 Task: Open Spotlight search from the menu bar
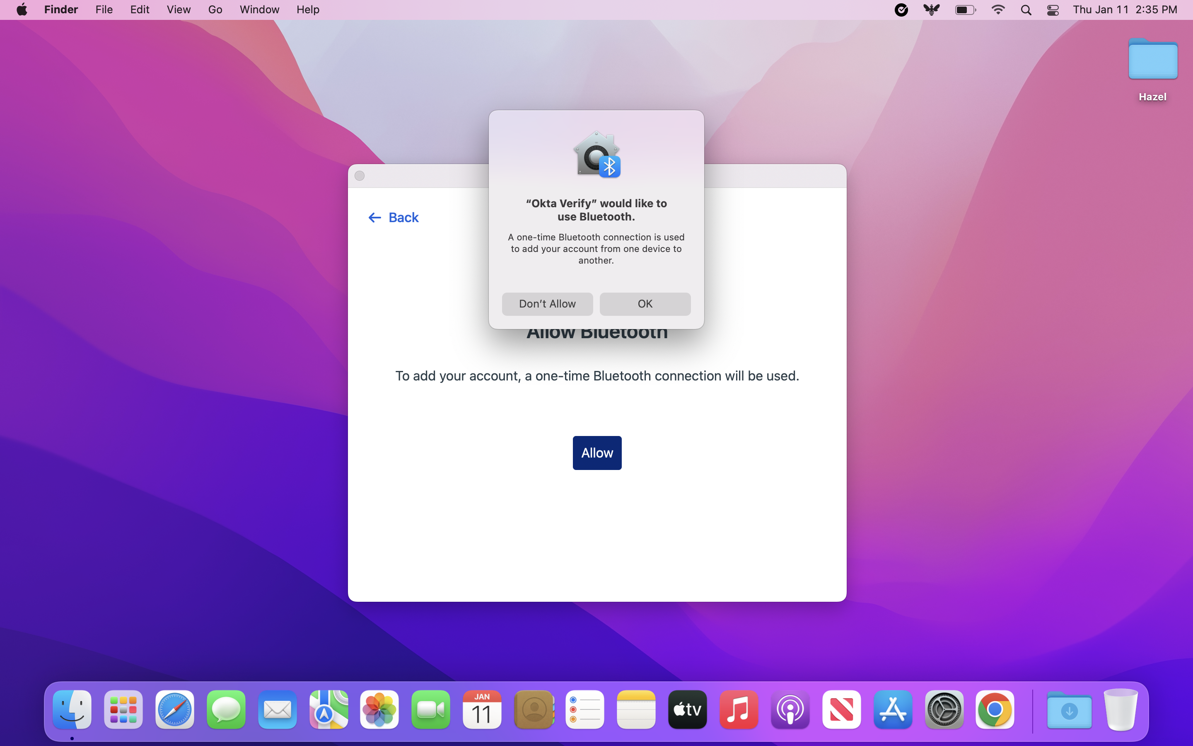1026,10
